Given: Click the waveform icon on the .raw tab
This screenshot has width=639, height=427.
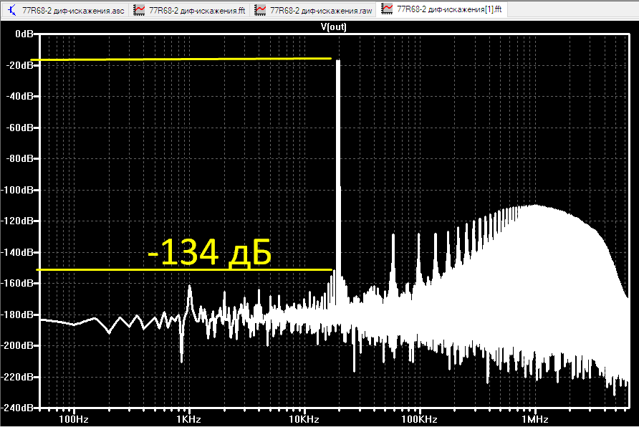Looking at the screenshot, I should (260, 10).
